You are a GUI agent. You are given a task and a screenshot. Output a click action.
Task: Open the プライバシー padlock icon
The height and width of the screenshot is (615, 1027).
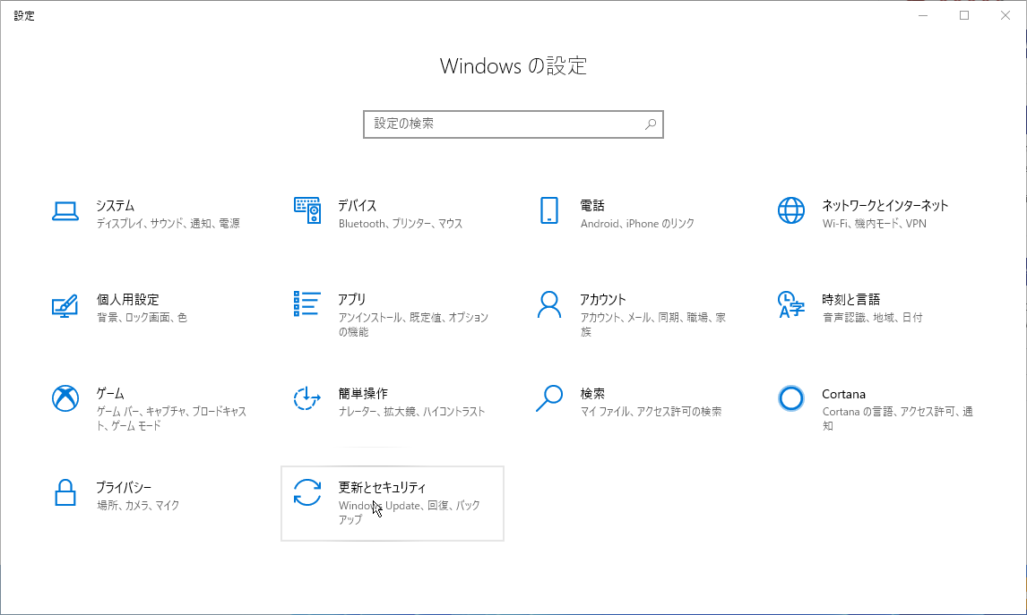[x=65, y=492]
